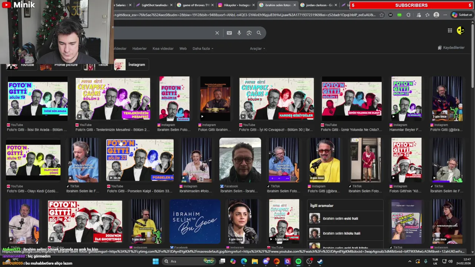Switch to the Web results tab
The width and height of the screenshot is (475, 267).
(183, 49)
